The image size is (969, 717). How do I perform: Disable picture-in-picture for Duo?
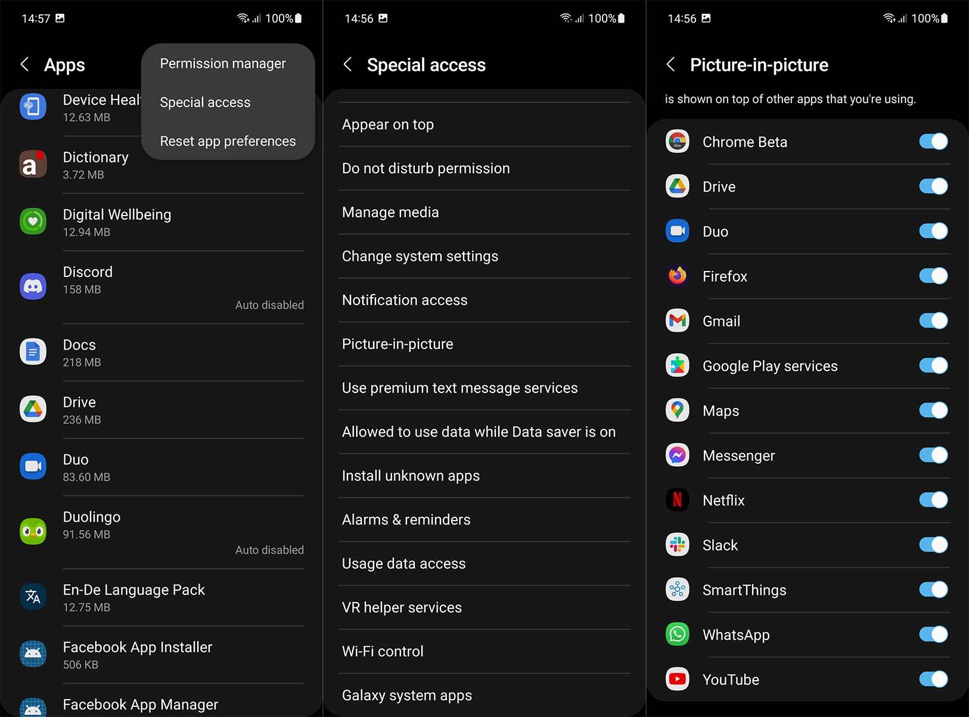[933, 231]
